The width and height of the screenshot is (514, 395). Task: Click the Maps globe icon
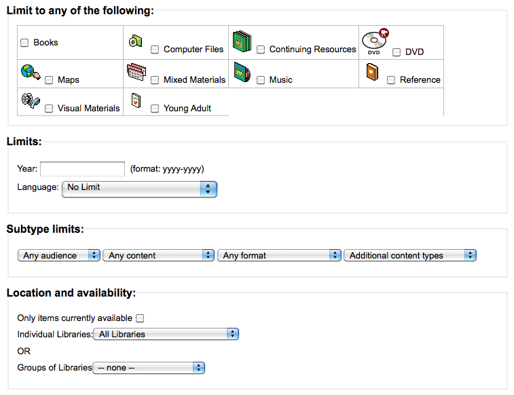pyautogui.click(x=31, y=72)
